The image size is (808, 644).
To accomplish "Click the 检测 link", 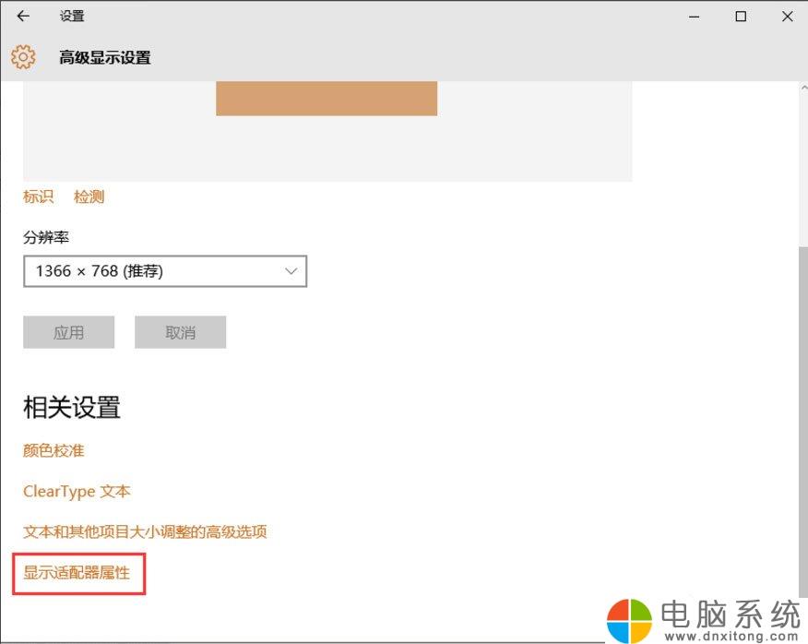I will point(89,197).
